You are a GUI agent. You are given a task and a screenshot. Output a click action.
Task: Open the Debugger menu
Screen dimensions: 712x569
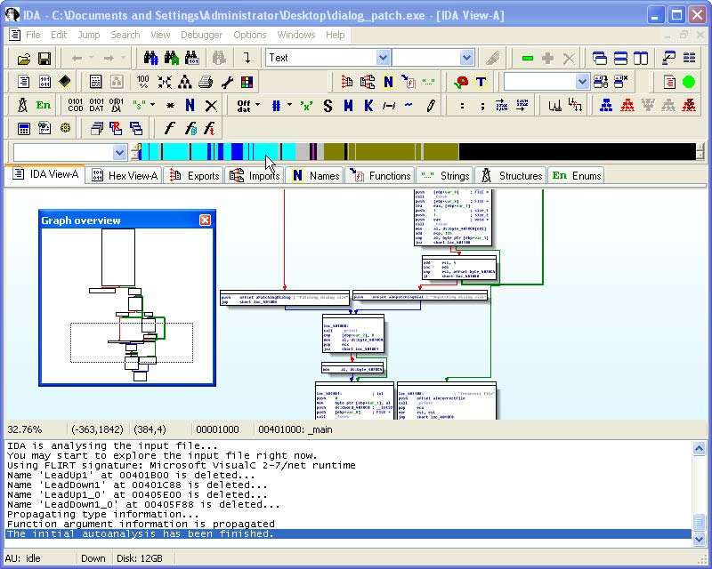point(201,35)
